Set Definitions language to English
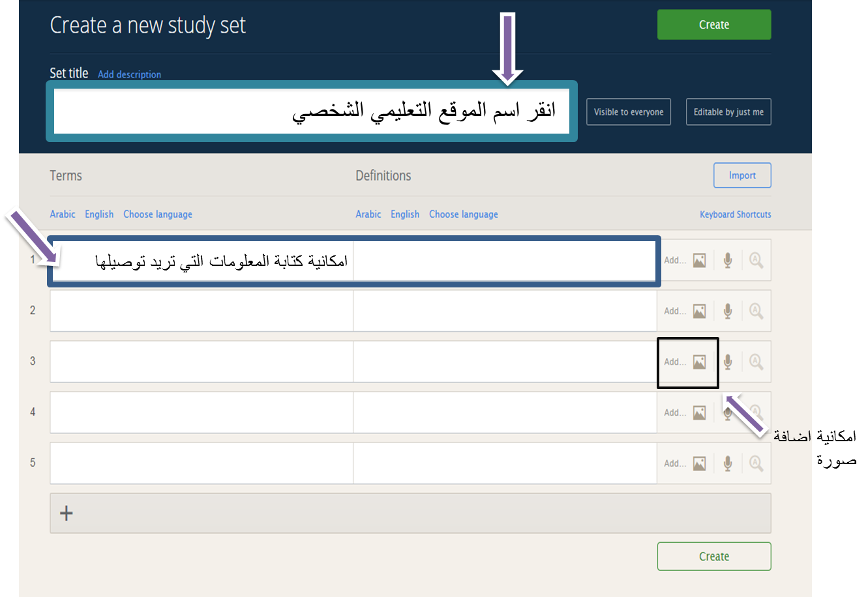Image resolution: width=868 pixels, height=597 pixels. (405, 214)
